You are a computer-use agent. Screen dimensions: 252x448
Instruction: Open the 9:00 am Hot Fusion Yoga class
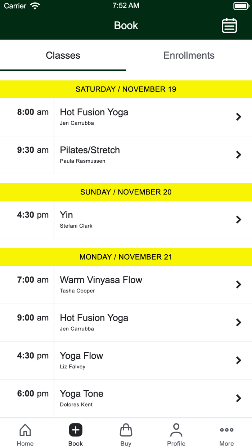click(x=126, y=322)
